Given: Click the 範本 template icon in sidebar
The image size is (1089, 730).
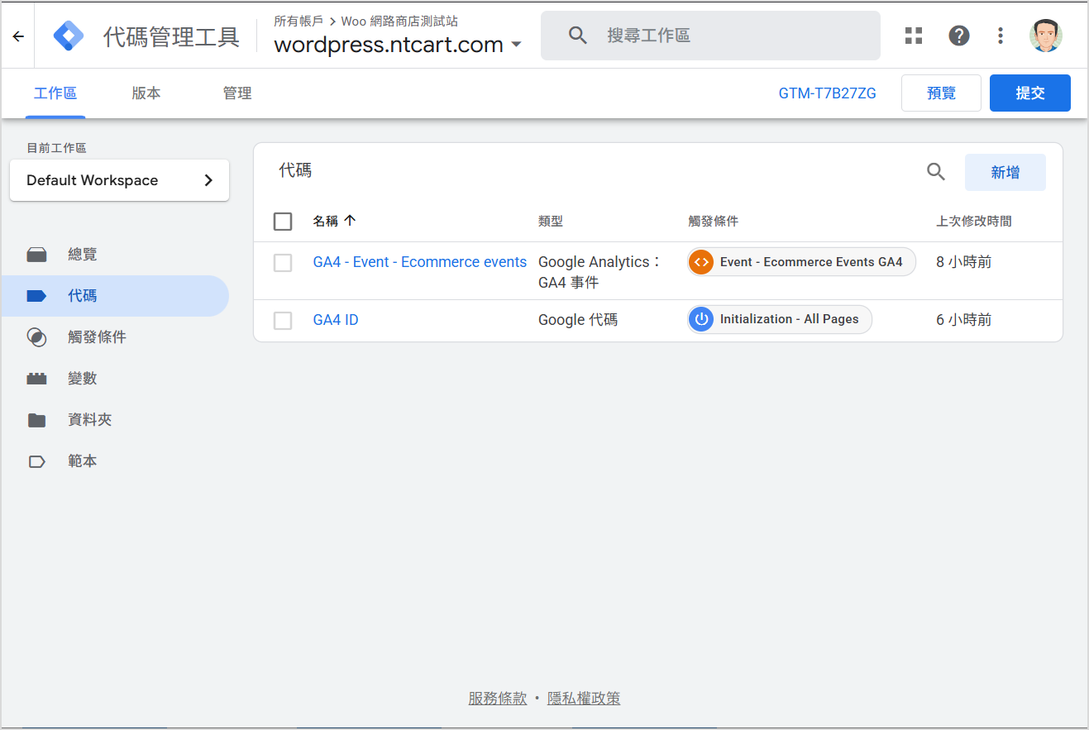Looking at the screenshot, I should click(x=36, y=461).
